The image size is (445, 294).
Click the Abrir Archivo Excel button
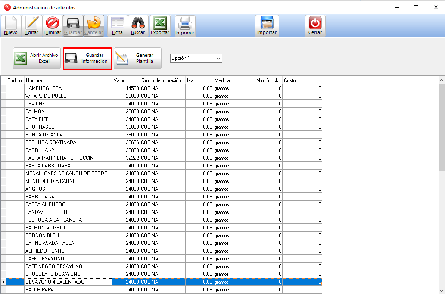pyautogui.click(x=37, y=58)
